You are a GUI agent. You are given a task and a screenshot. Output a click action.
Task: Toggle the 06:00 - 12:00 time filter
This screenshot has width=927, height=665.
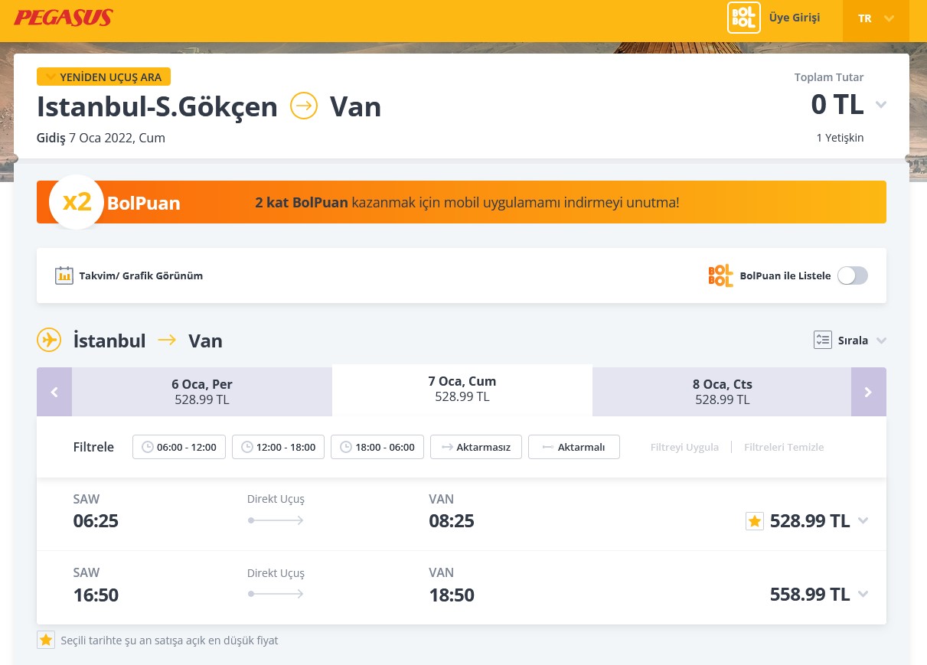coord(179,447)
